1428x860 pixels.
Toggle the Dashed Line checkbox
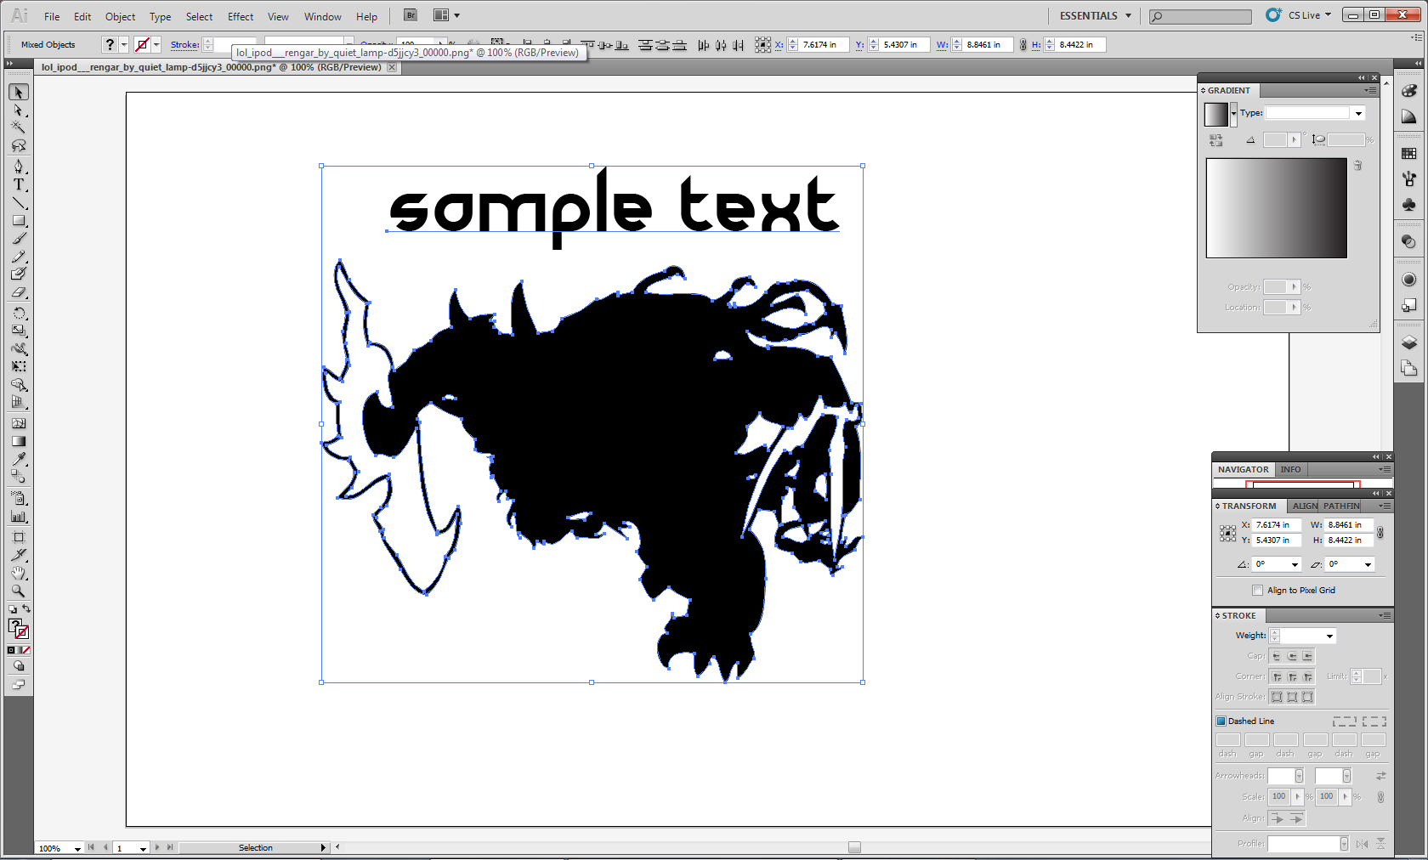[1221, 721]
